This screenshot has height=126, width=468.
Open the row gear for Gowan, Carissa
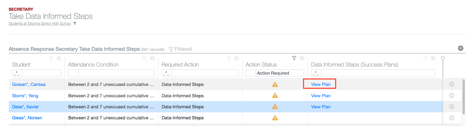(452, 84)
